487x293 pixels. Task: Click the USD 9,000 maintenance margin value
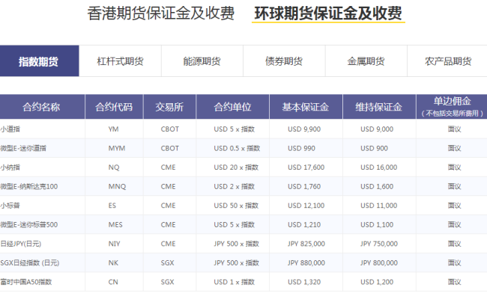377,129
